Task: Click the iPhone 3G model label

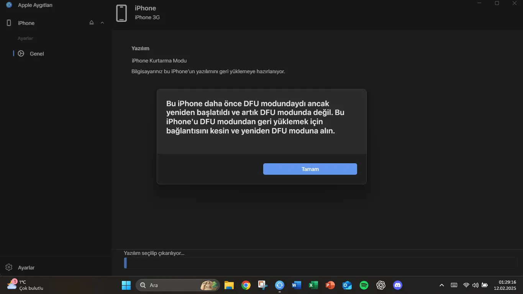Action: 147,17
